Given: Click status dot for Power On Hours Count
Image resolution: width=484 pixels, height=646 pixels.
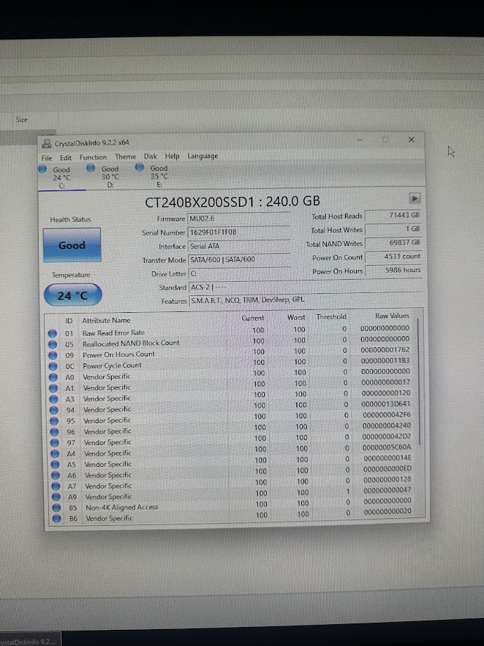Looking at the screenshot, I should tap(53, 355).
